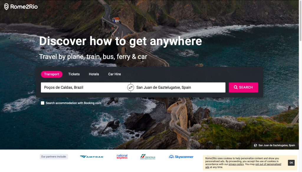302x172 pixels.
Task: Click the Rome2Rio logo
Action: [21, 7]
